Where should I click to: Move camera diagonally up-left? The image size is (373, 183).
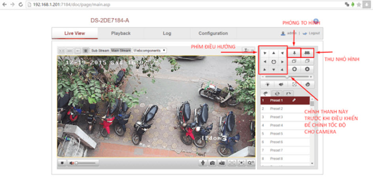pos(265,53)
